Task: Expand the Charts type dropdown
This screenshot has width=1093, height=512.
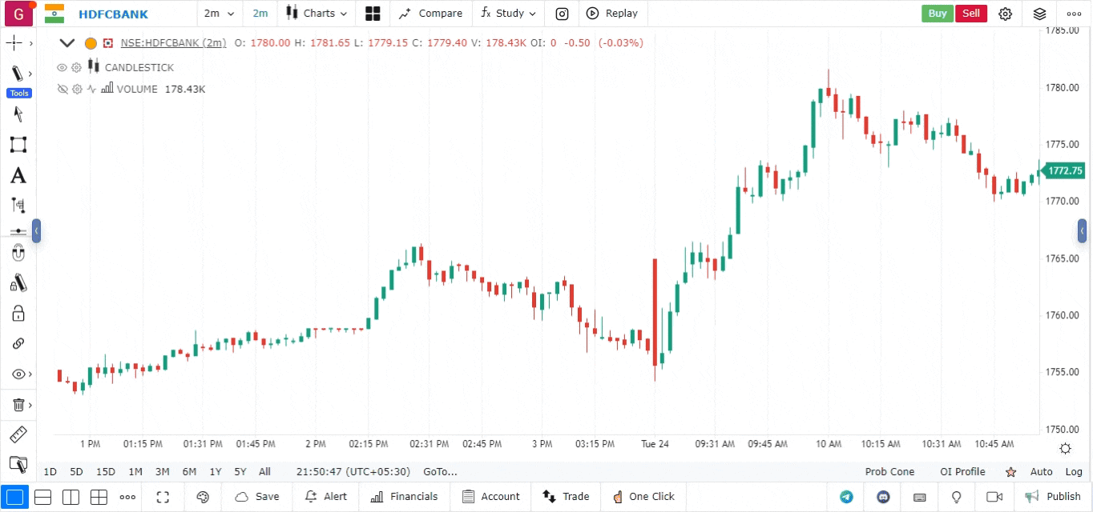Action: [317, 14]
